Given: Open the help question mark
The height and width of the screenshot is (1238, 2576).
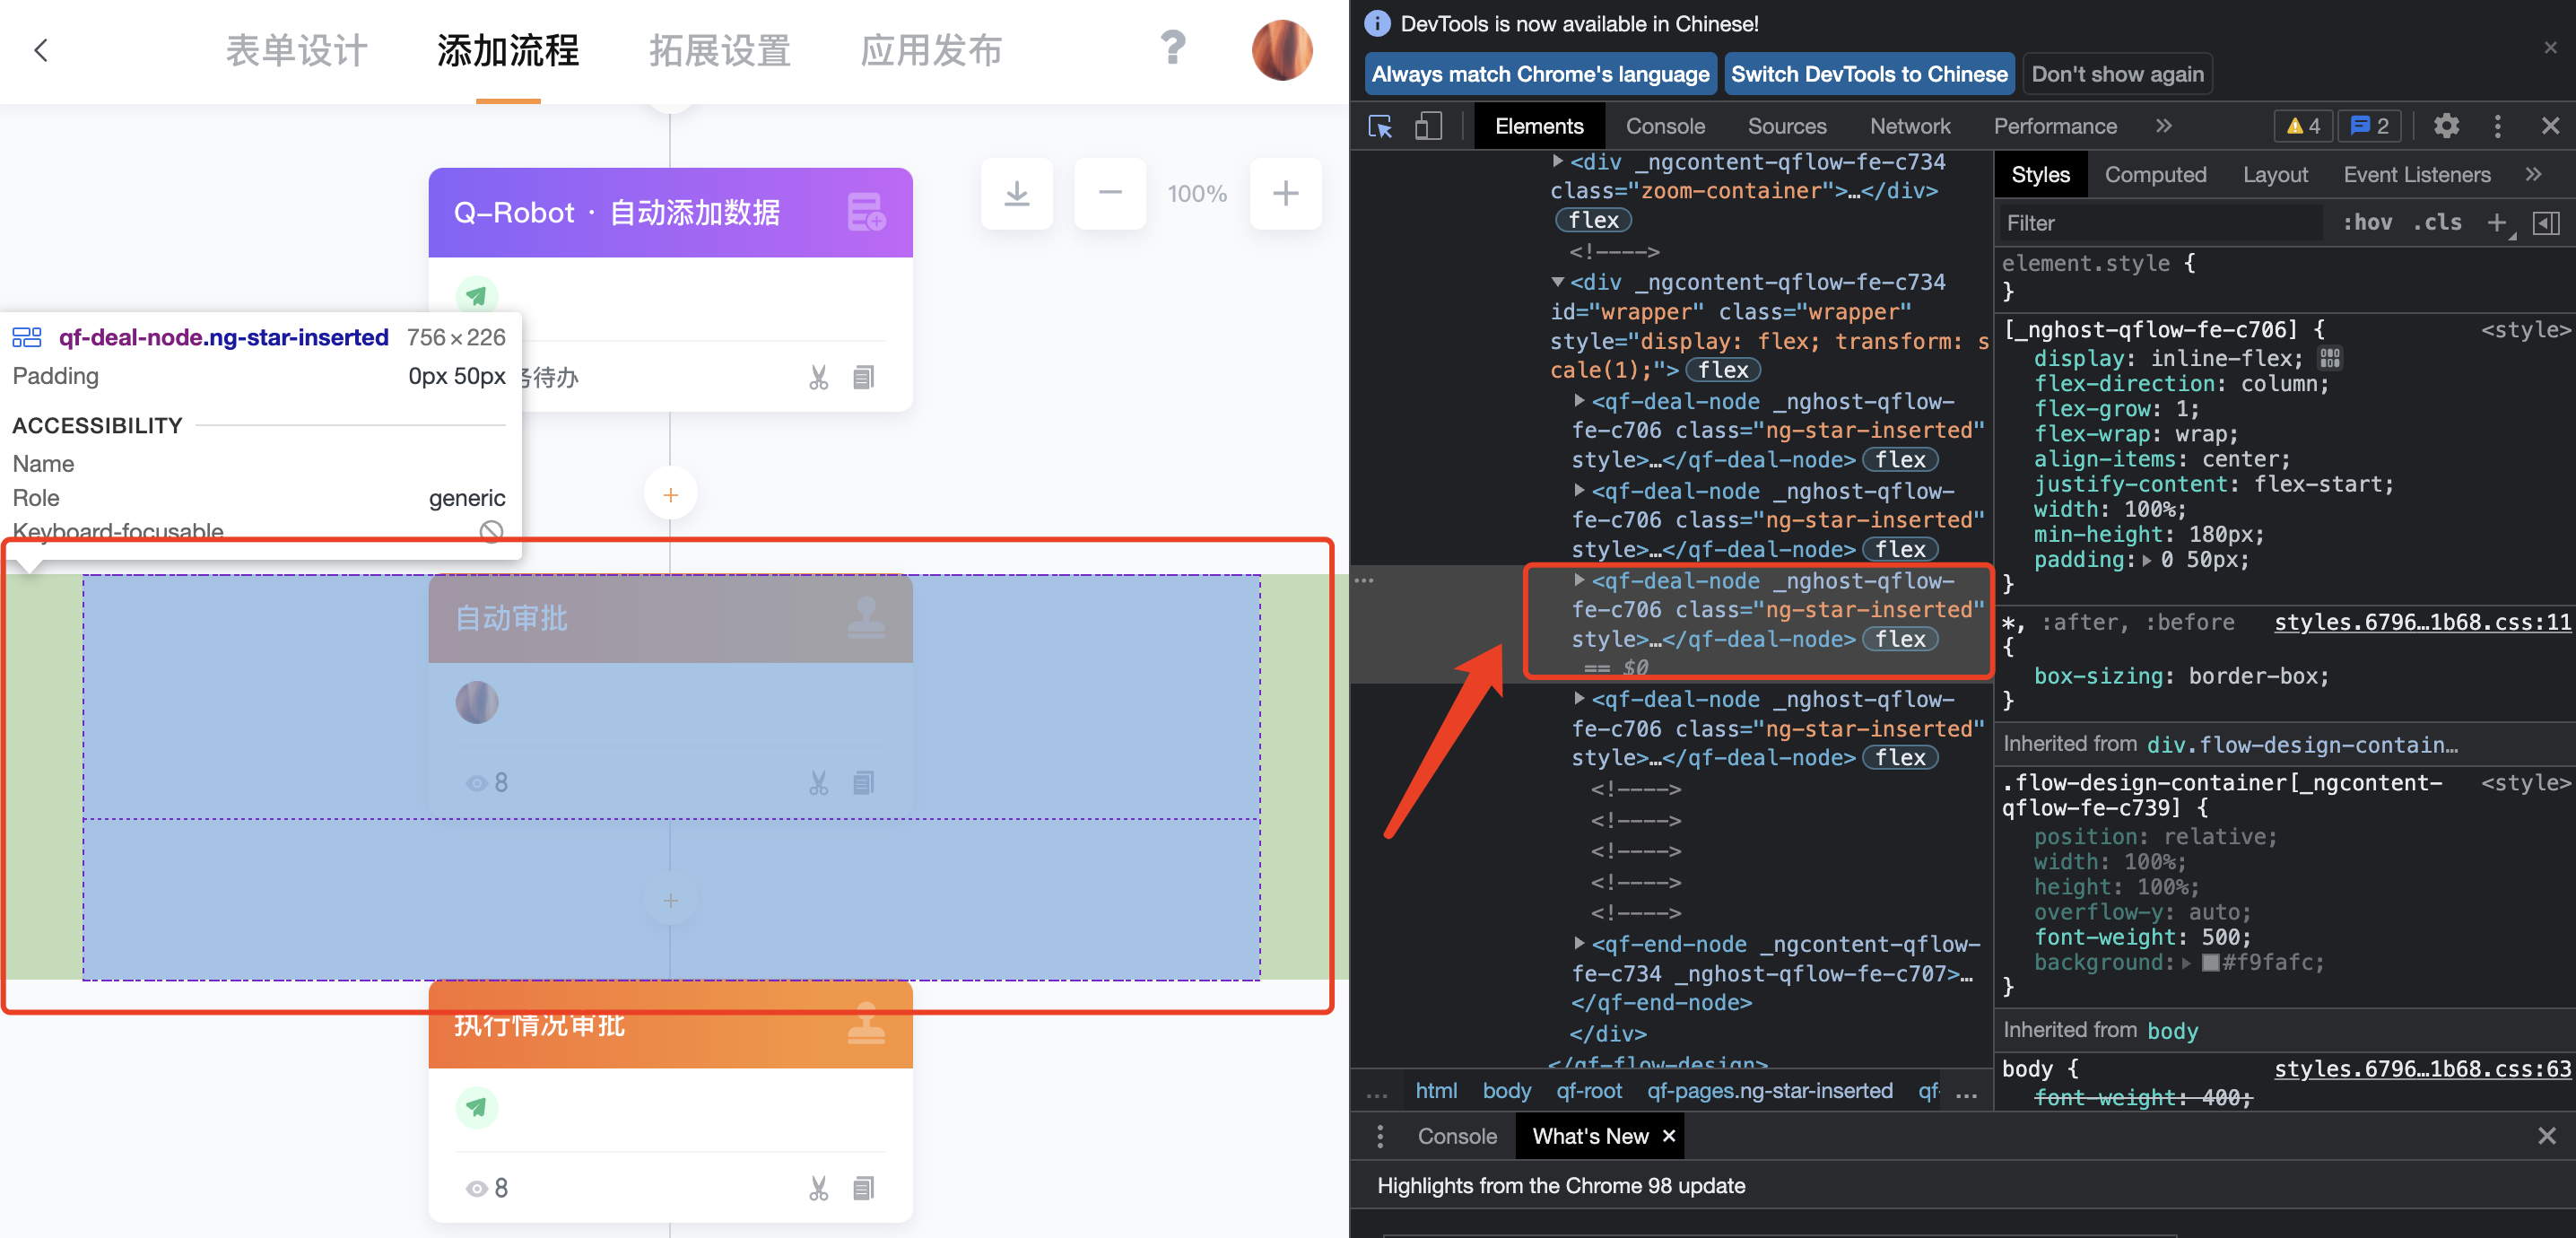Looking at the screenshot, I should pos(1172,47).
